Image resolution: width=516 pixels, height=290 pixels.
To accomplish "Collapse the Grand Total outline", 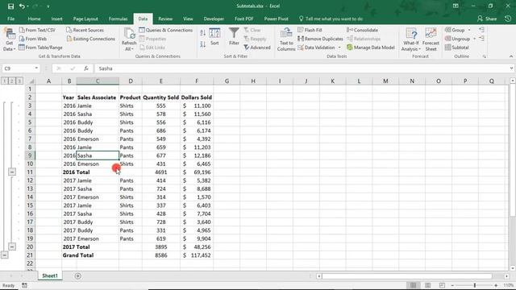I will 4,255.
